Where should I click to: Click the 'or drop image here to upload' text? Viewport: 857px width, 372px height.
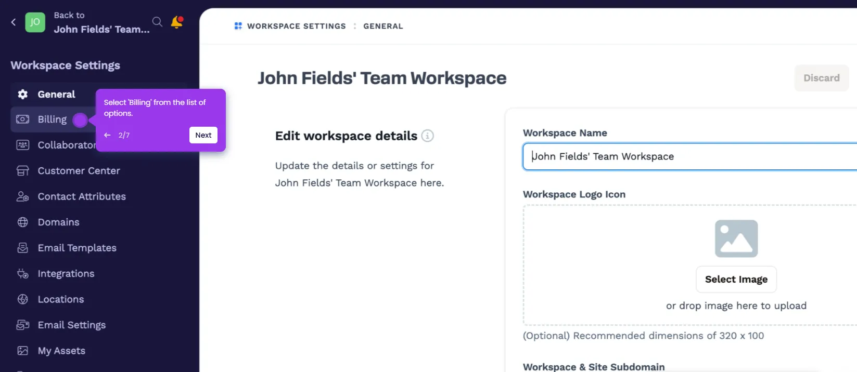736,305
